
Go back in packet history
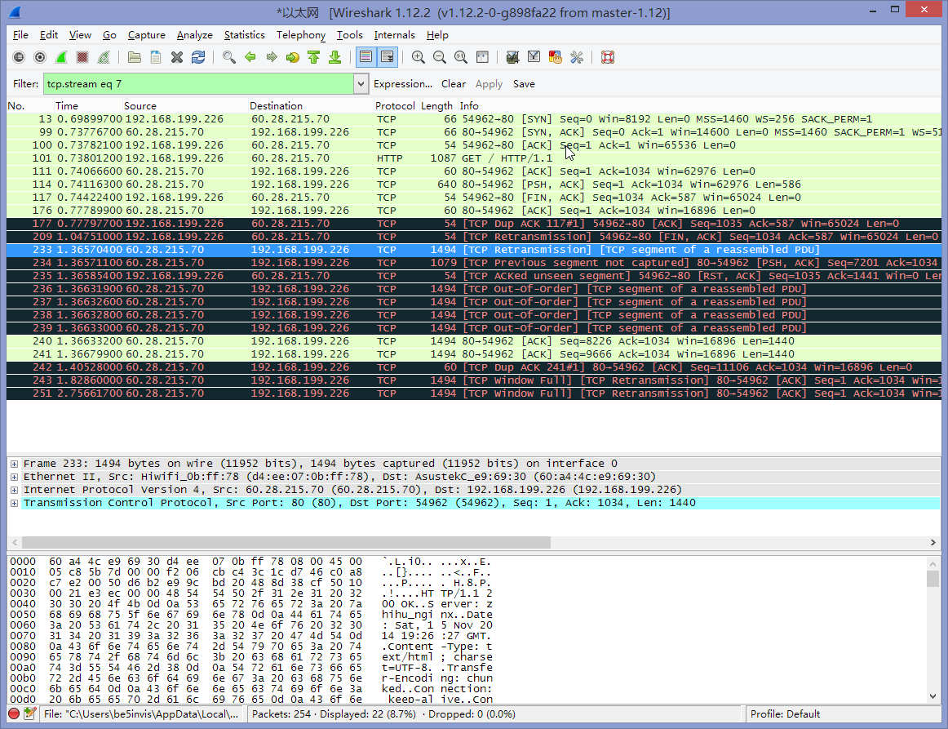250,57
